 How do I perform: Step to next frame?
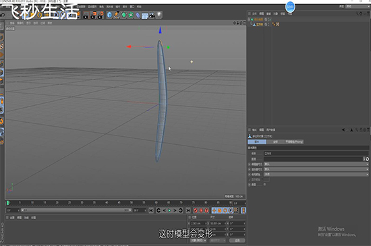175,210
